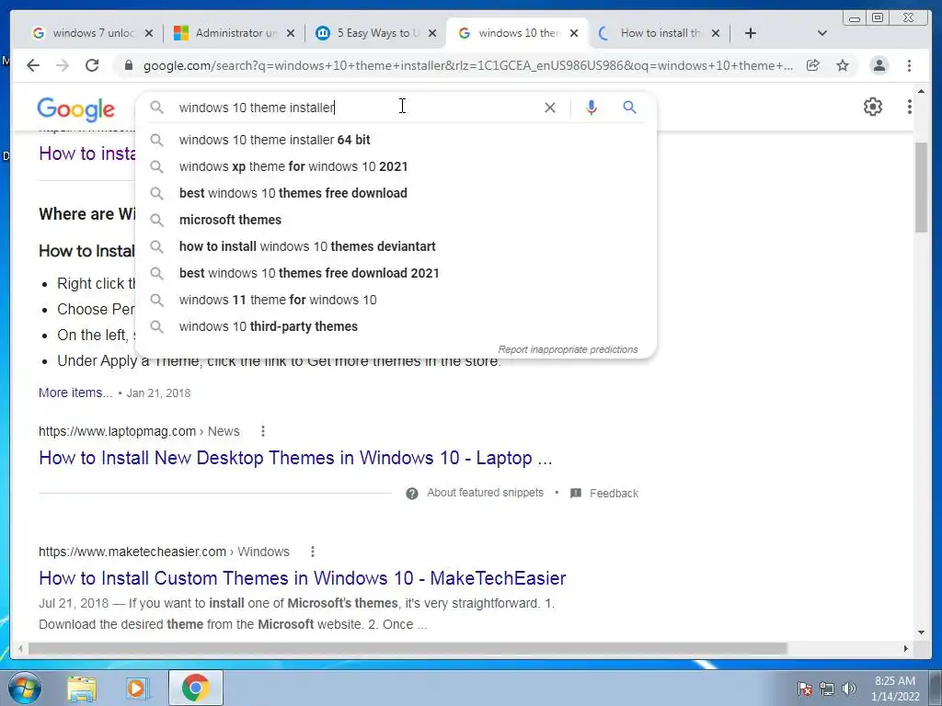Image resolution: width=942 pixels, height=706 pixels.
Task: Click 'Report inappropriate predictions'
Action: [568, 349]
